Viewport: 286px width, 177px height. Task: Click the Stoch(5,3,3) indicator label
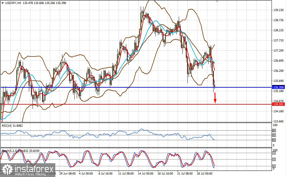coord(10,151)
